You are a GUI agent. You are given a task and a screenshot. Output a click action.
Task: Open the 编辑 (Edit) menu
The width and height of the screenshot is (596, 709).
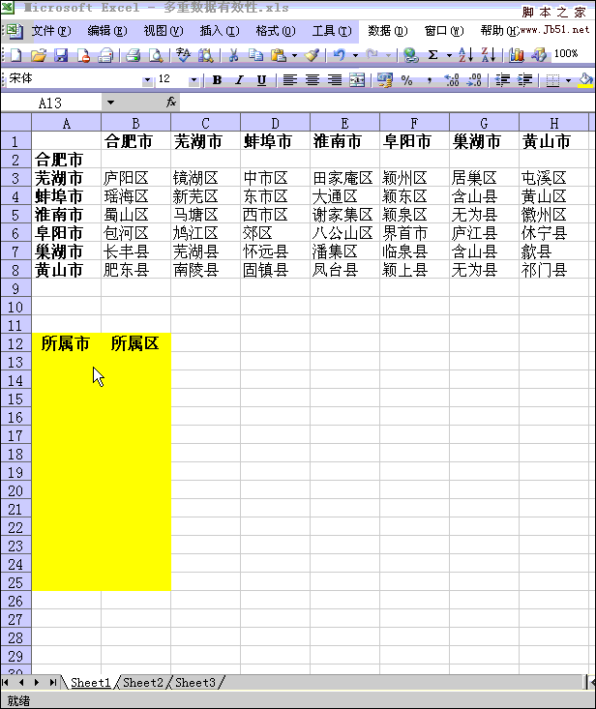[x=107, y=31]
